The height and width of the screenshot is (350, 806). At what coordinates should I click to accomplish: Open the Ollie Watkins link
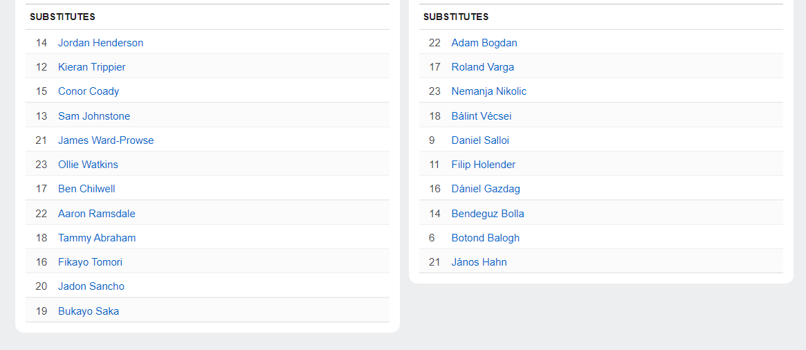coord(88,165)
